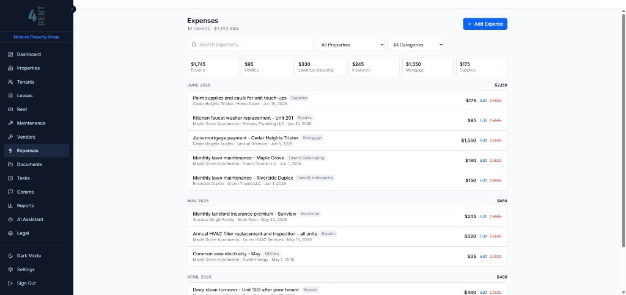Click the Sign Out arrow icon
Image resolution: width=626 pixels, height=295 pixels.
point(11,283)
